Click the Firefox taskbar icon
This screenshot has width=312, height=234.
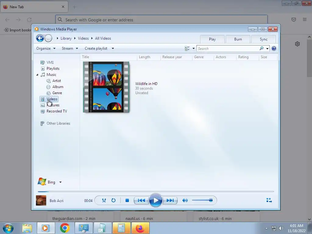point(140,228)
